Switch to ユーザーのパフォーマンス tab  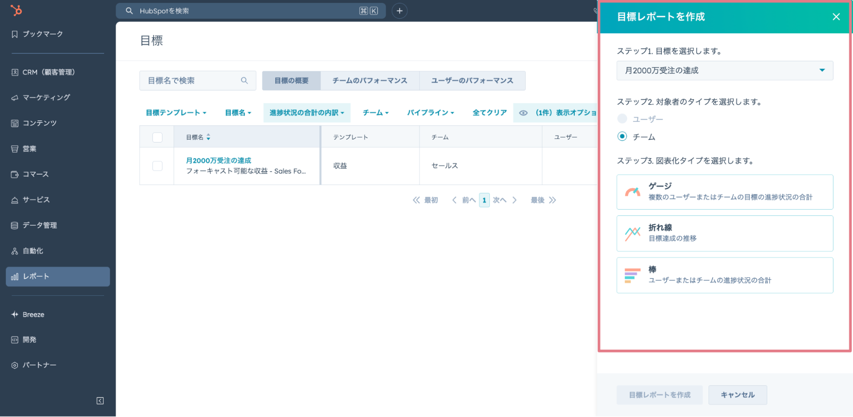point(472,81)
